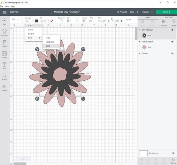
Task: Toggle Blank Canvas visibility
Action: point(173,153)
